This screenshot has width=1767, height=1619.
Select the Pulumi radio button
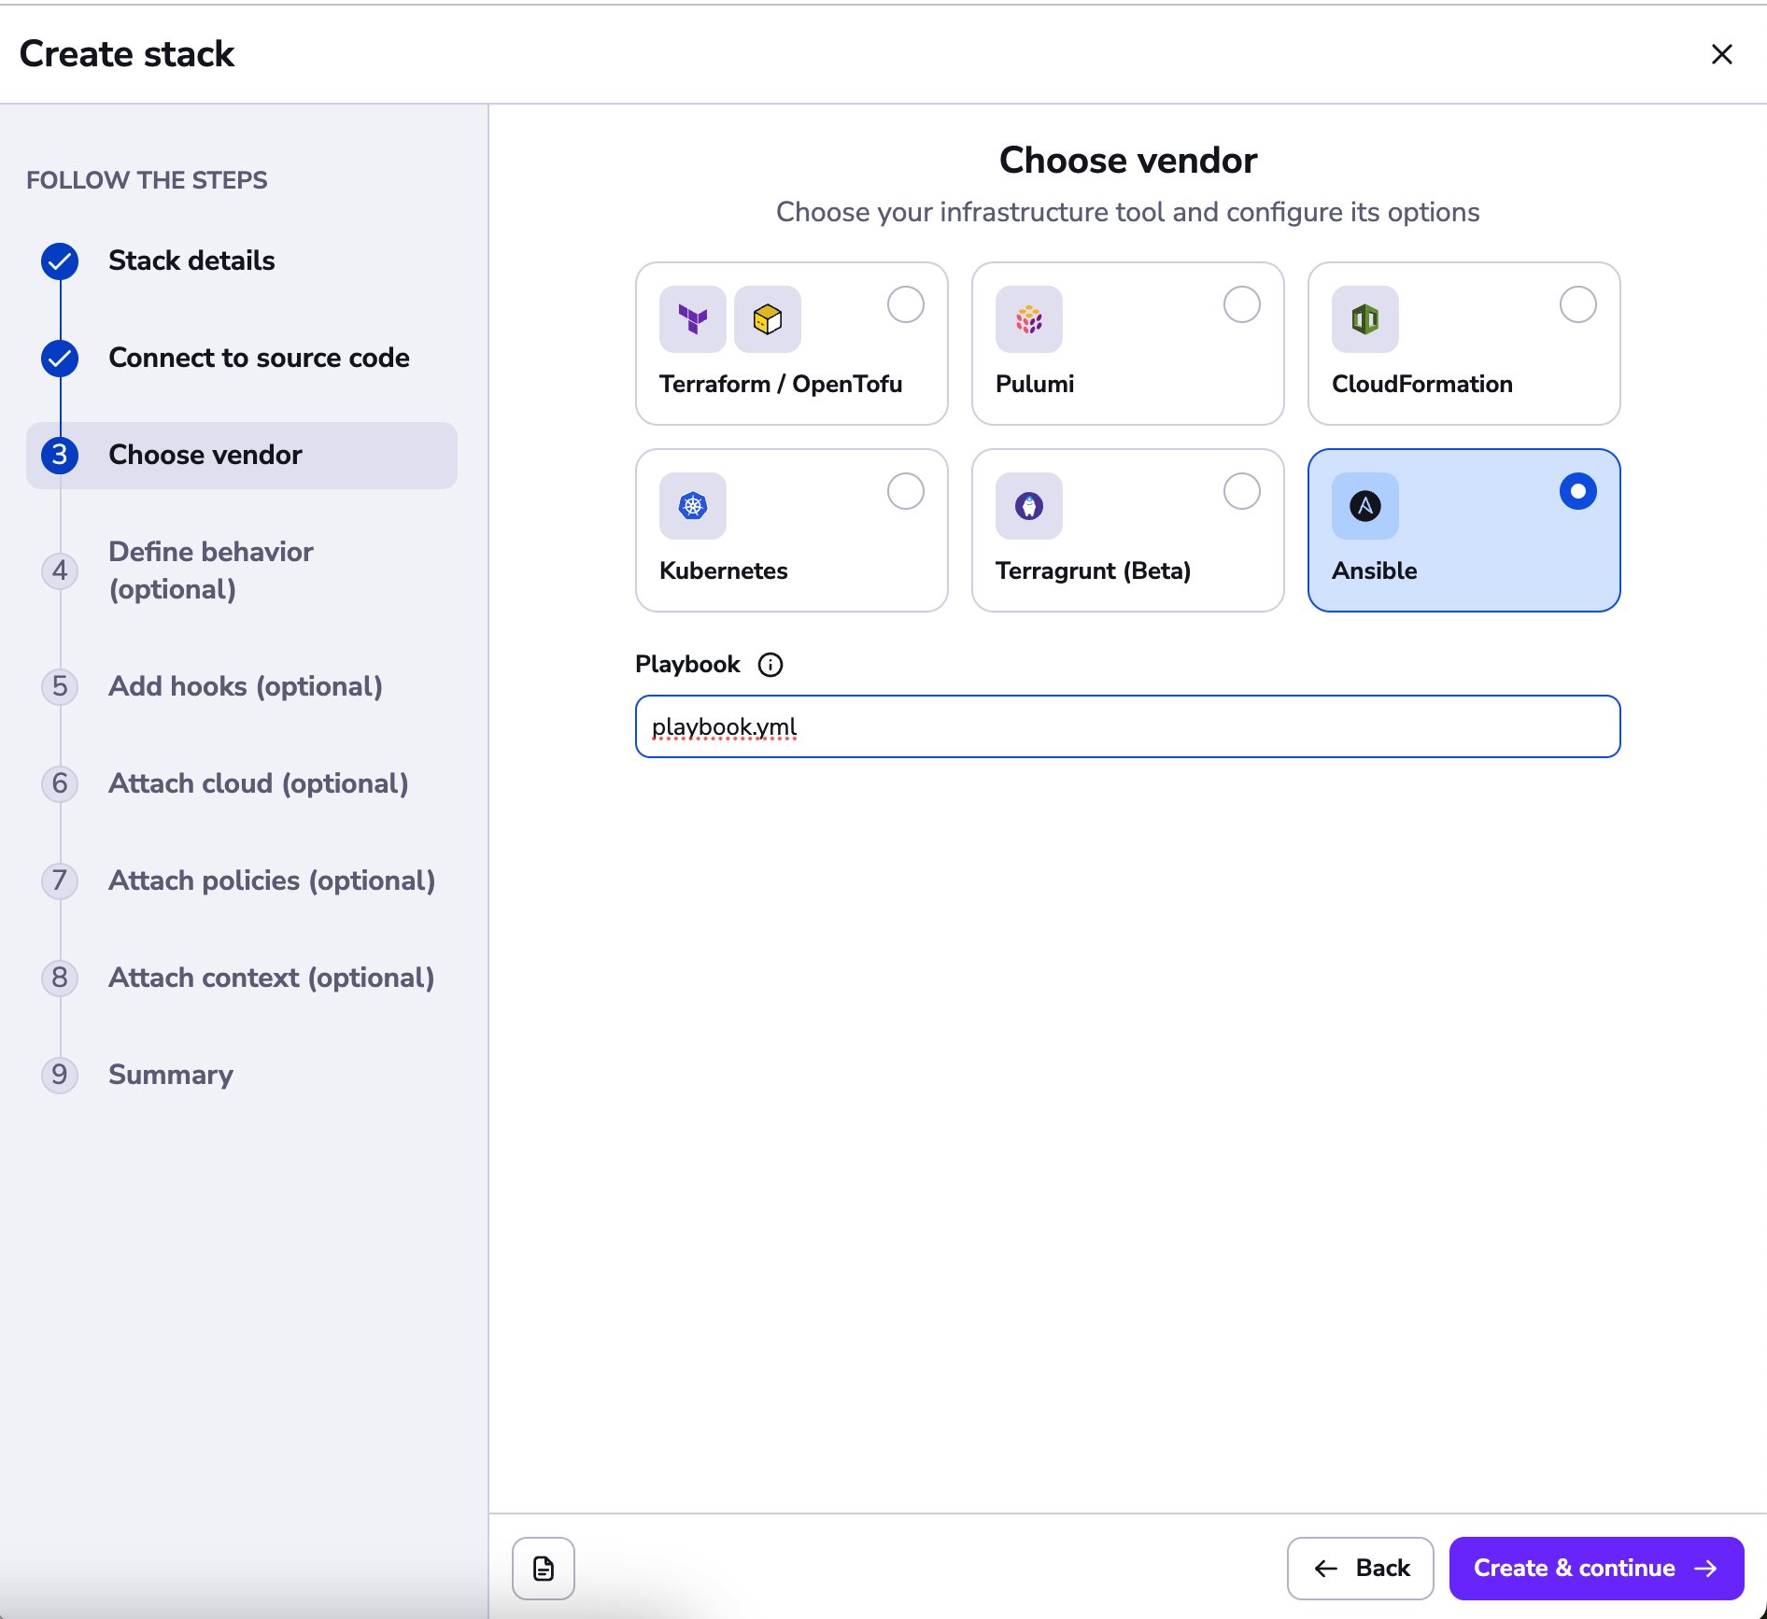click(1241, 304)
